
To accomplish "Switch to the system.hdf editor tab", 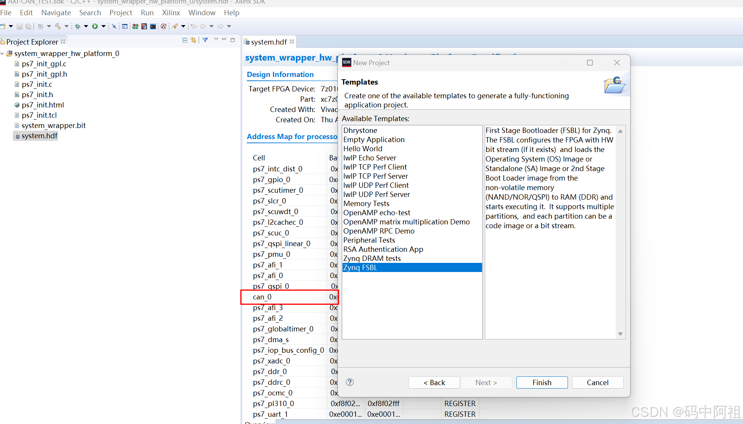I will point(269,42).
